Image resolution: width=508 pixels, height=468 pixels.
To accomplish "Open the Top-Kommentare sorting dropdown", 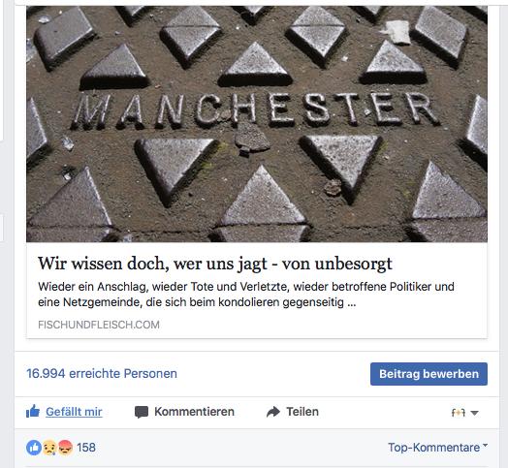I will coord(437,448).
